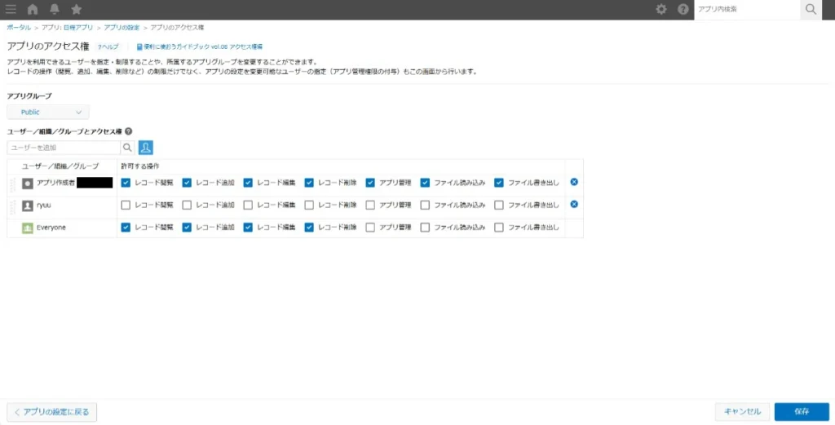Open the Public app group dropdown
The image size is (835, 425).
click(x=48, y=113)
